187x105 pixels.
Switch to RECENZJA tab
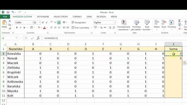[101, 17]
